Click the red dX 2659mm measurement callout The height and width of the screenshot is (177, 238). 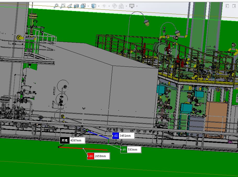98,156
